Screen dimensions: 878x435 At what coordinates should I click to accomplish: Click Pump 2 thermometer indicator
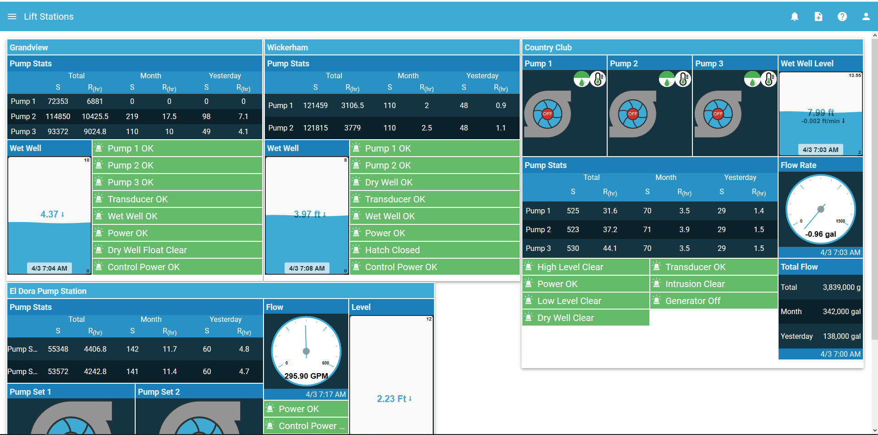pos(683,79)
